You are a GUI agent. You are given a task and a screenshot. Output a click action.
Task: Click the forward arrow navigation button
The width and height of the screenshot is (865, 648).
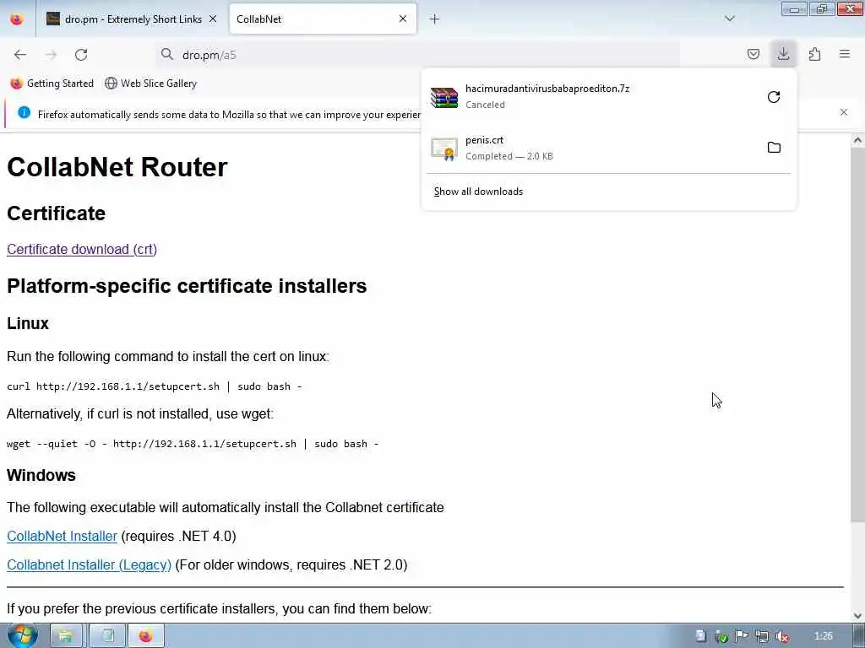coord(51,55)
